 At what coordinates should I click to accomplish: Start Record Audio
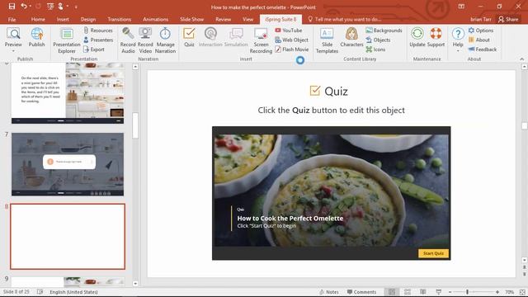pyautogui.click(x=128, y=40)
